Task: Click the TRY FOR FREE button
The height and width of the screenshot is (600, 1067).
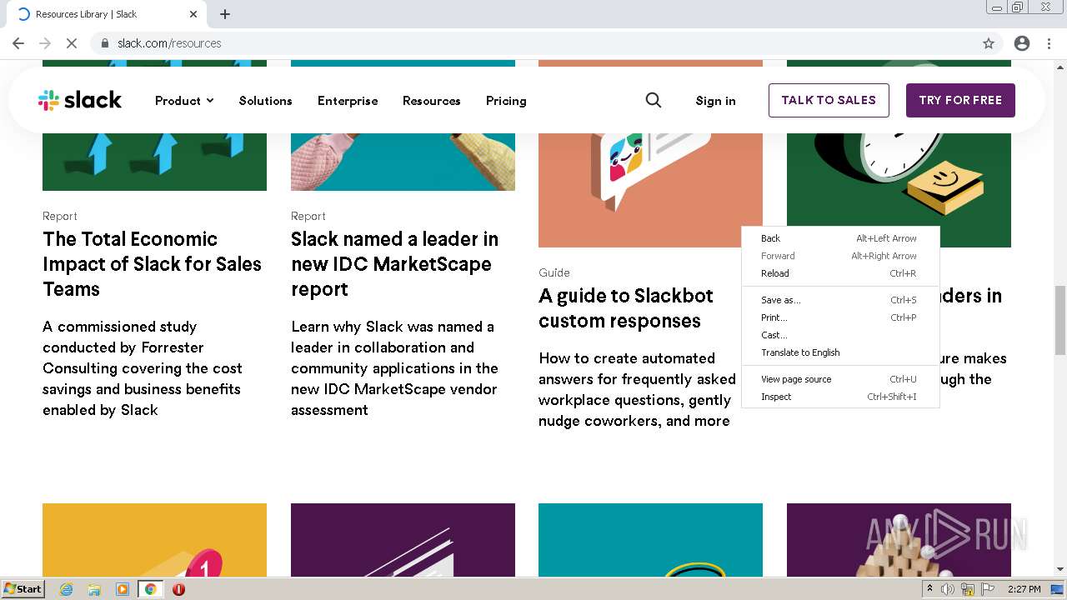Action: [960, 100]
